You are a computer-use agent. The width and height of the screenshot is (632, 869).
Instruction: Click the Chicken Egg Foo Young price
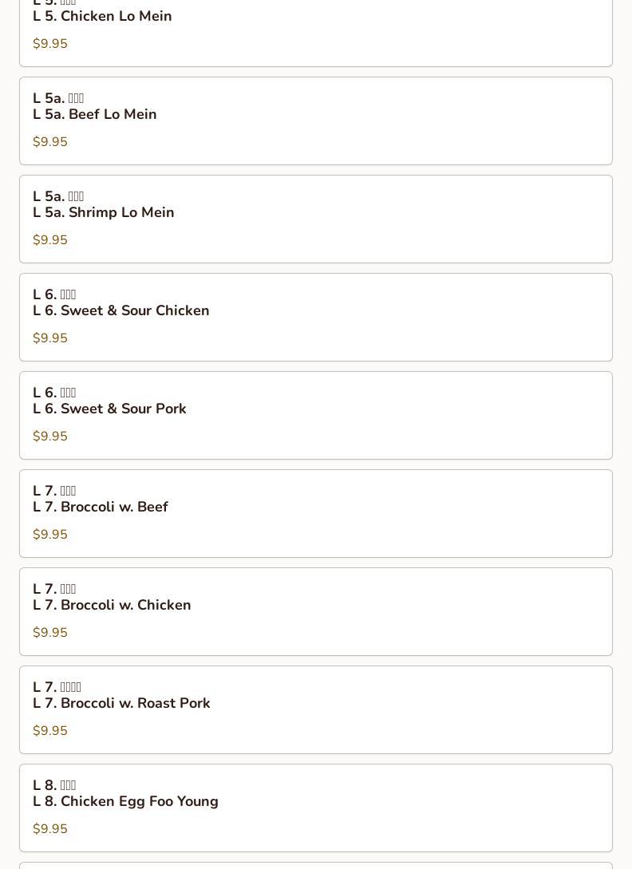(x=50, y=829)
